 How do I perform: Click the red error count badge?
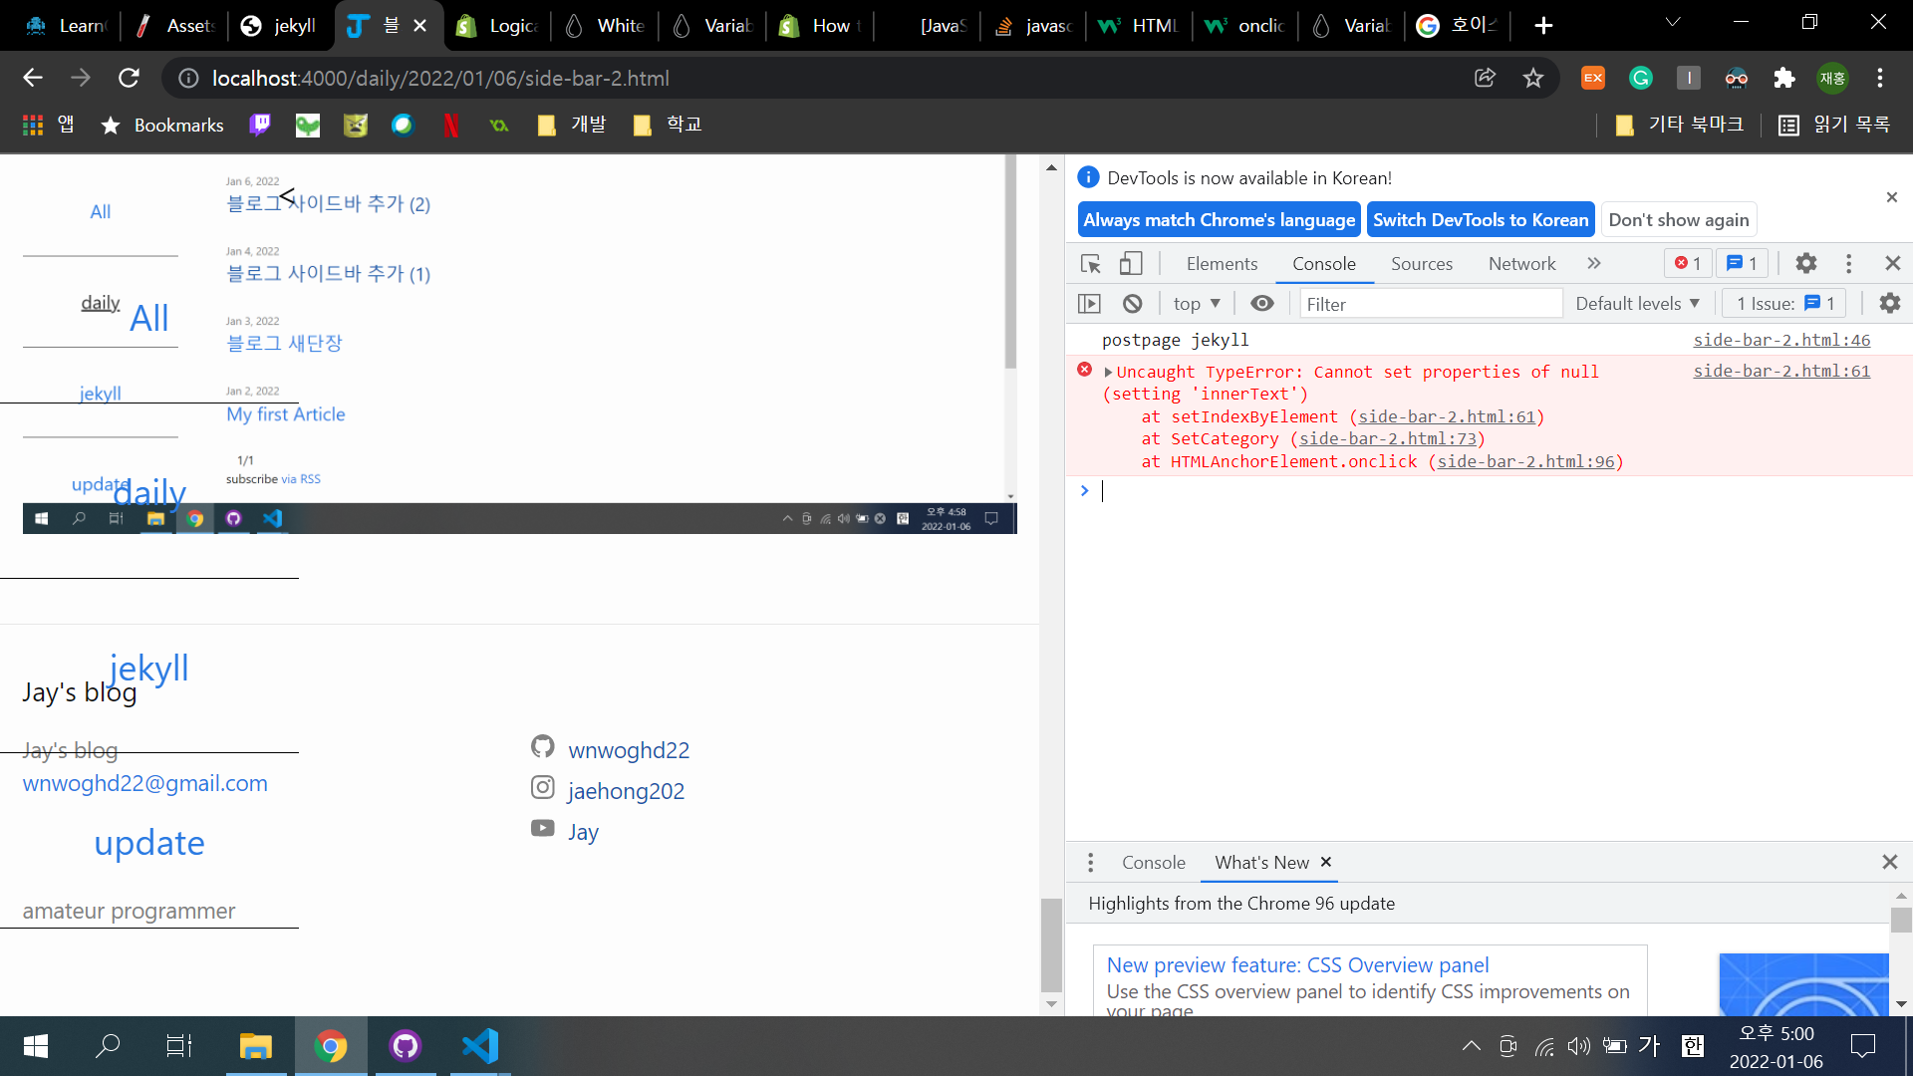click(1689, 263)
